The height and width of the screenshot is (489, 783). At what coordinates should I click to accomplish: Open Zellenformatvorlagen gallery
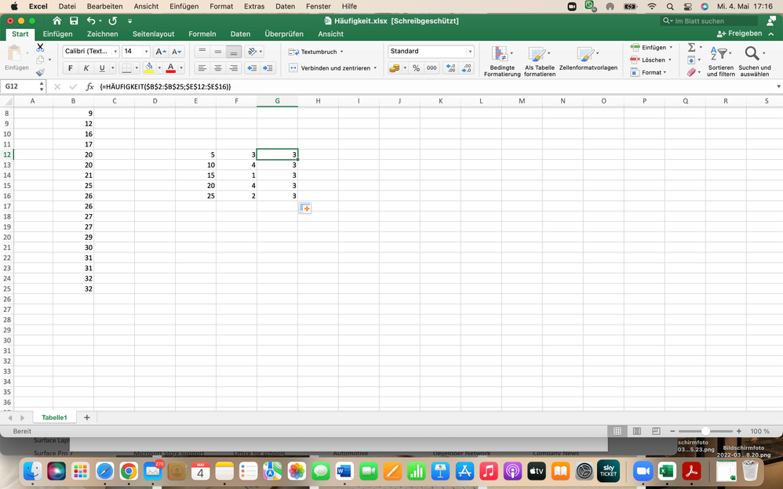588,59
